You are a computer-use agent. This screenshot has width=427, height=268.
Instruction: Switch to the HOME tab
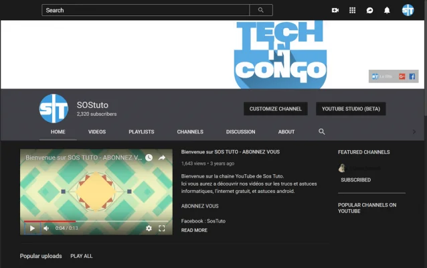point(58,132)
